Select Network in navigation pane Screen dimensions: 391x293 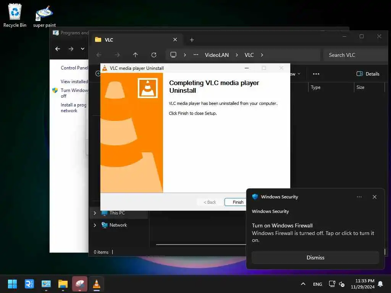click(x=118, y=225)
